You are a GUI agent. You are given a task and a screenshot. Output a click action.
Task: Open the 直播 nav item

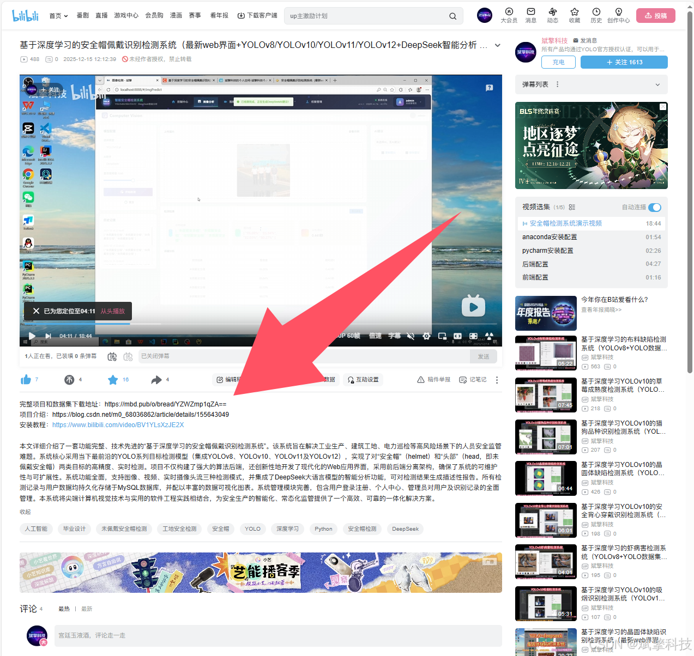pyautogui.click(x=101, y=15)
